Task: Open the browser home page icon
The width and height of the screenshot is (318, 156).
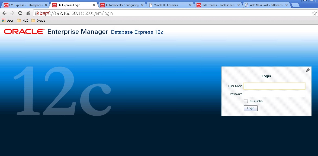Action: point(28,13)
